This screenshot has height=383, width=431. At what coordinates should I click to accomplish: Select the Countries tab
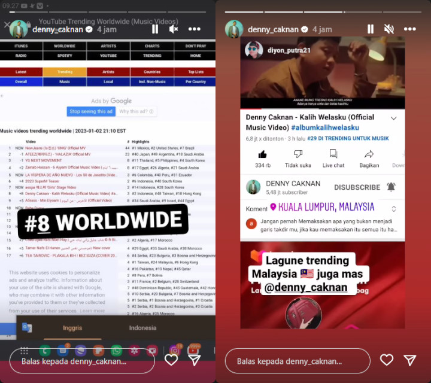coord(152,72)
